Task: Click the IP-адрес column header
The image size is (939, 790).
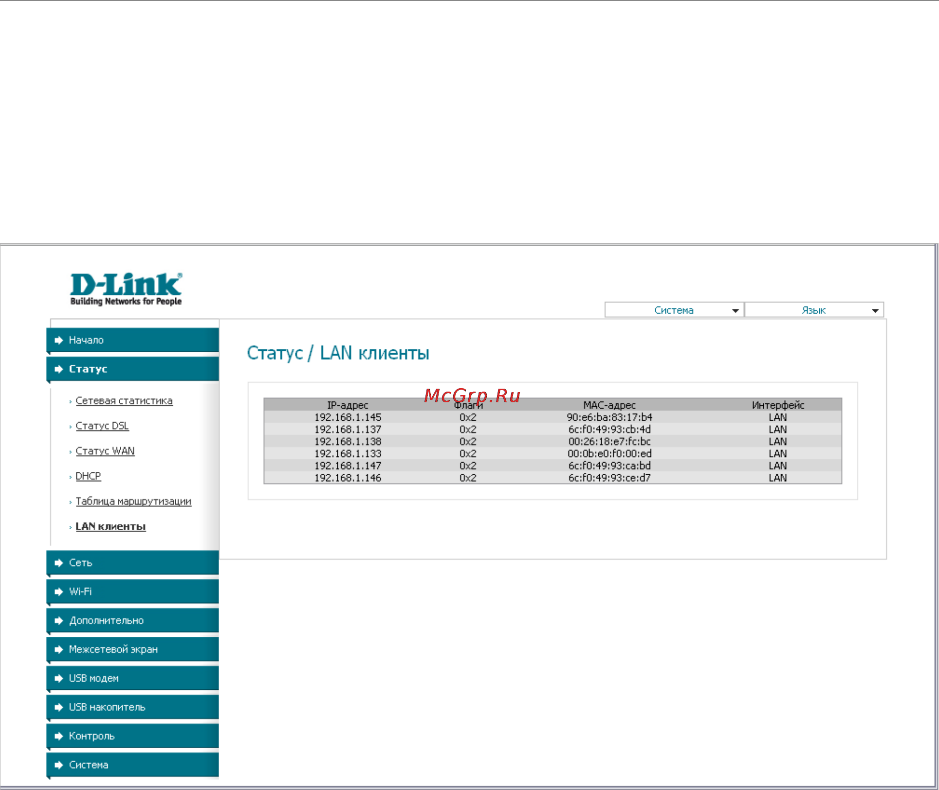Action: [348, 405]
